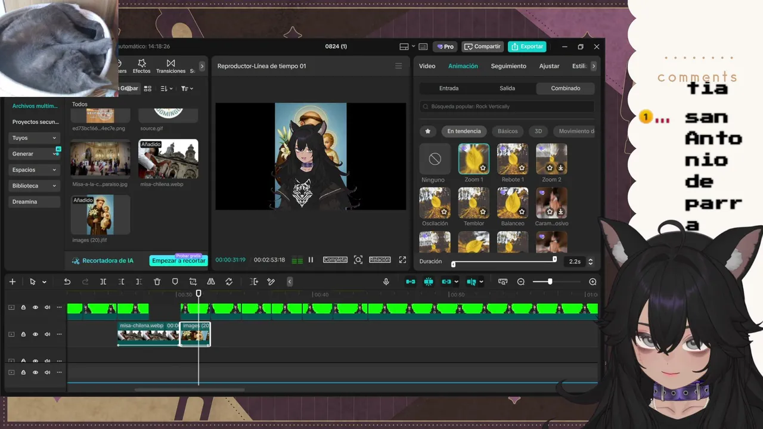Click the animation Duración slider
The width and height of the screenshot is (763, 429).
[504, 260]
